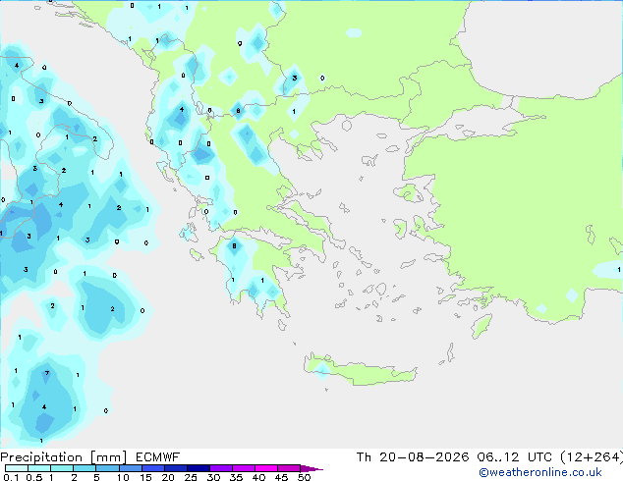Pick the legend swatch between 45 and 50
This screenshot has height=481, width=623.
click(289, 468)
